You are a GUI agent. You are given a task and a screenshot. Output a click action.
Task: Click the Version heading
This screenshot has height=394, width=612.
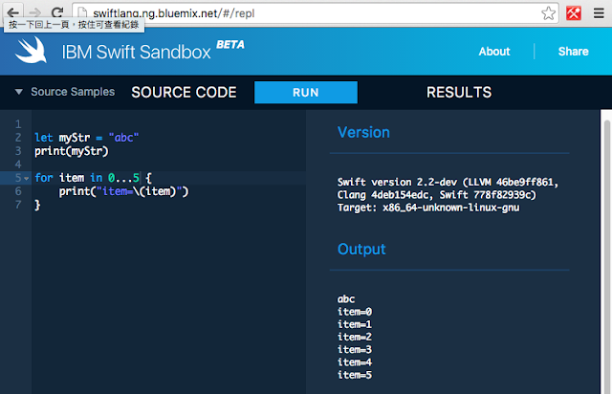pos(363,132)
